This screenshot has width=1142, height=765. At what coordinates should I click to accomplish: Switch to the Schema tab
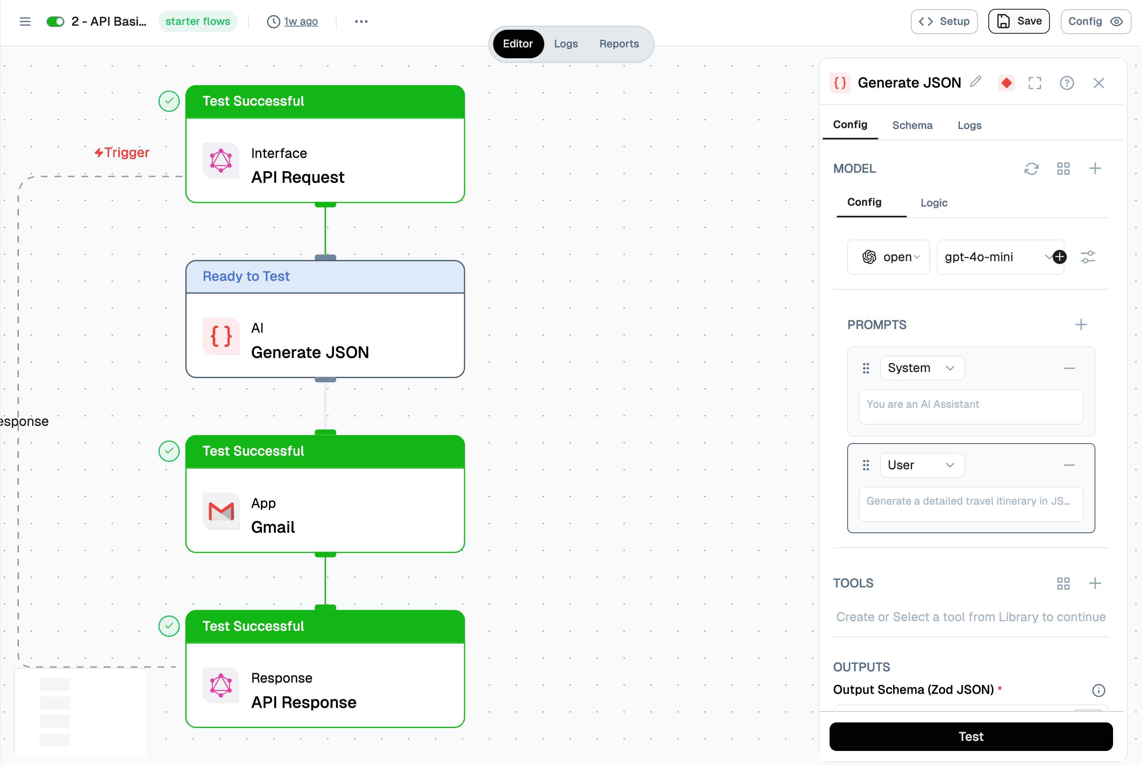[912, 125]
